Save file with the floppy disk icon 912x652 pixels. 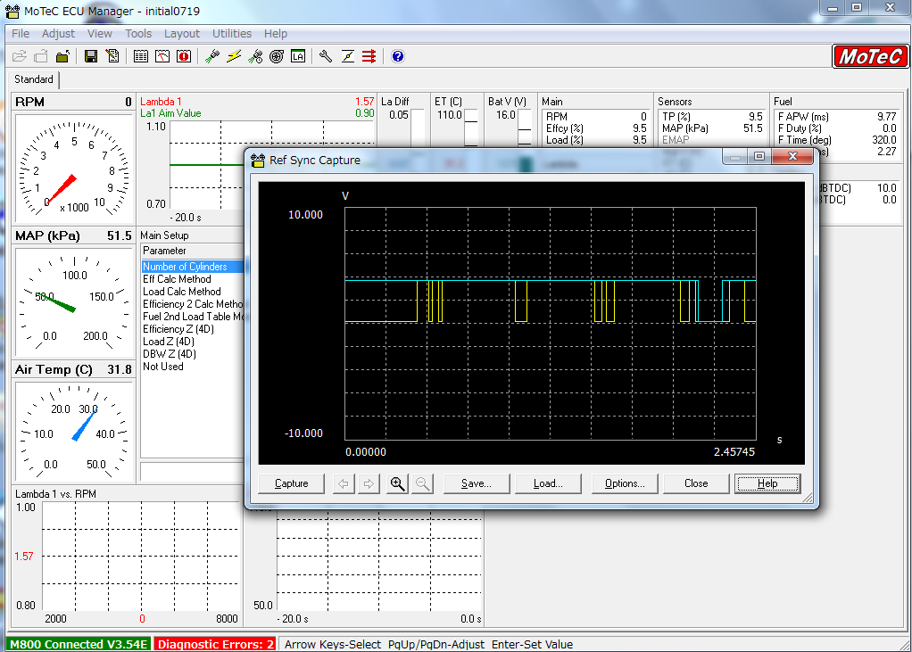coord(91,56)
